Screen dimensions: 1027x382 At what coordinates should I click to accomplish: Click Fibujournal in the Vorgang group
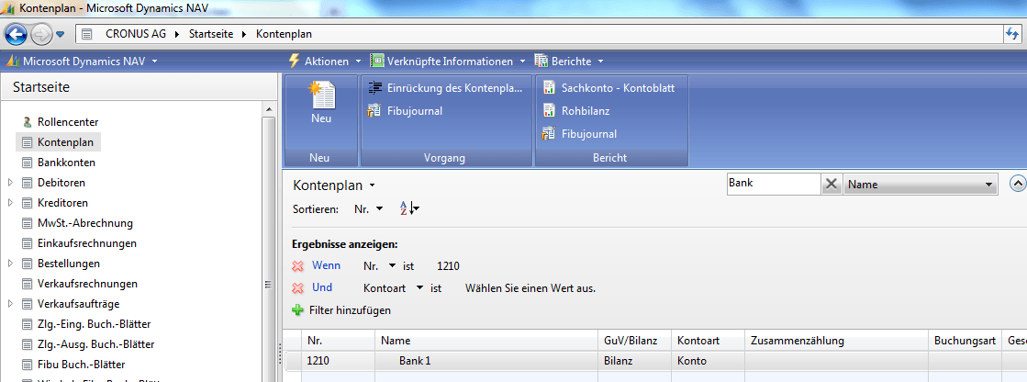[x=406, y=111]
